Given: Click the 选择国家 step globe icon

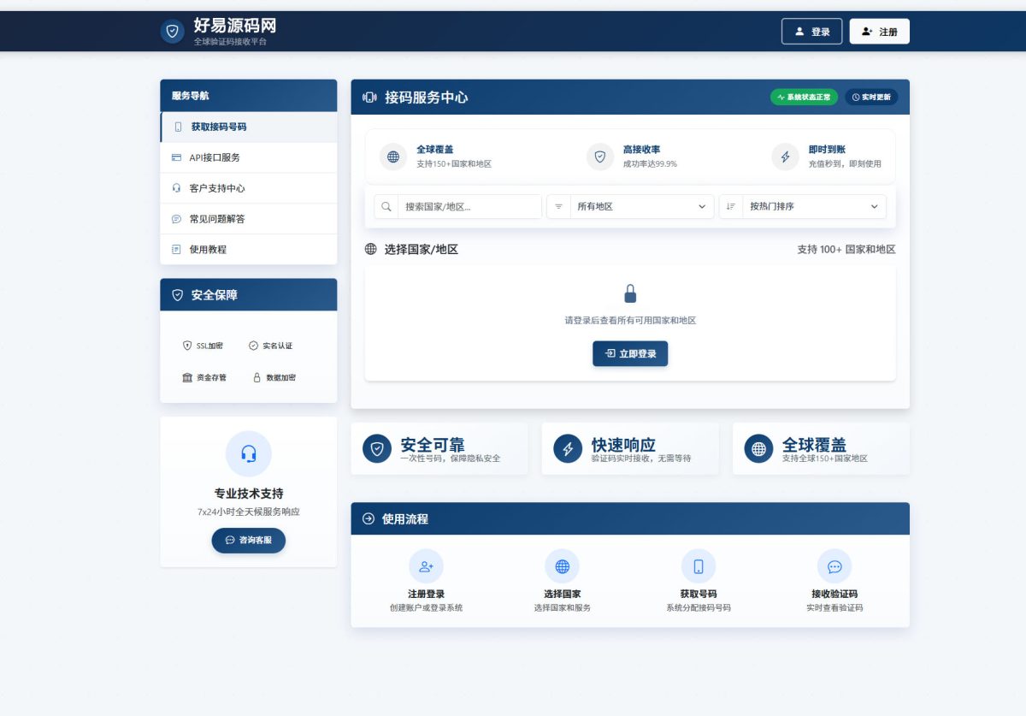Looking at the screenshot, I should tap(562, 566).
